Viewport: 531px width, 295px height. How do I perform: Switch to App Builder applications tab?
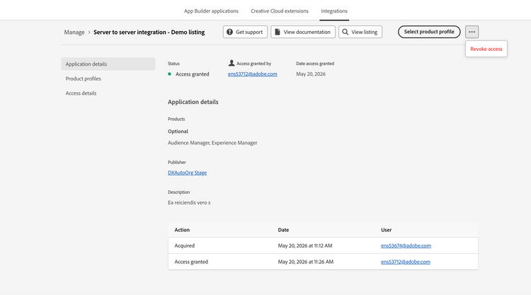pyautogui.click(x=211, y=11)
